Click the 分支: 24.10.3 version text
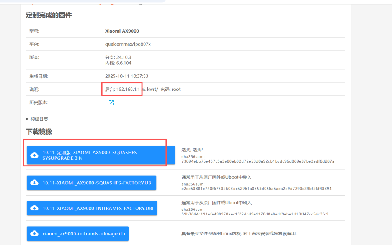The height and width of the screenshot is (245, 392). click(118, 56)
